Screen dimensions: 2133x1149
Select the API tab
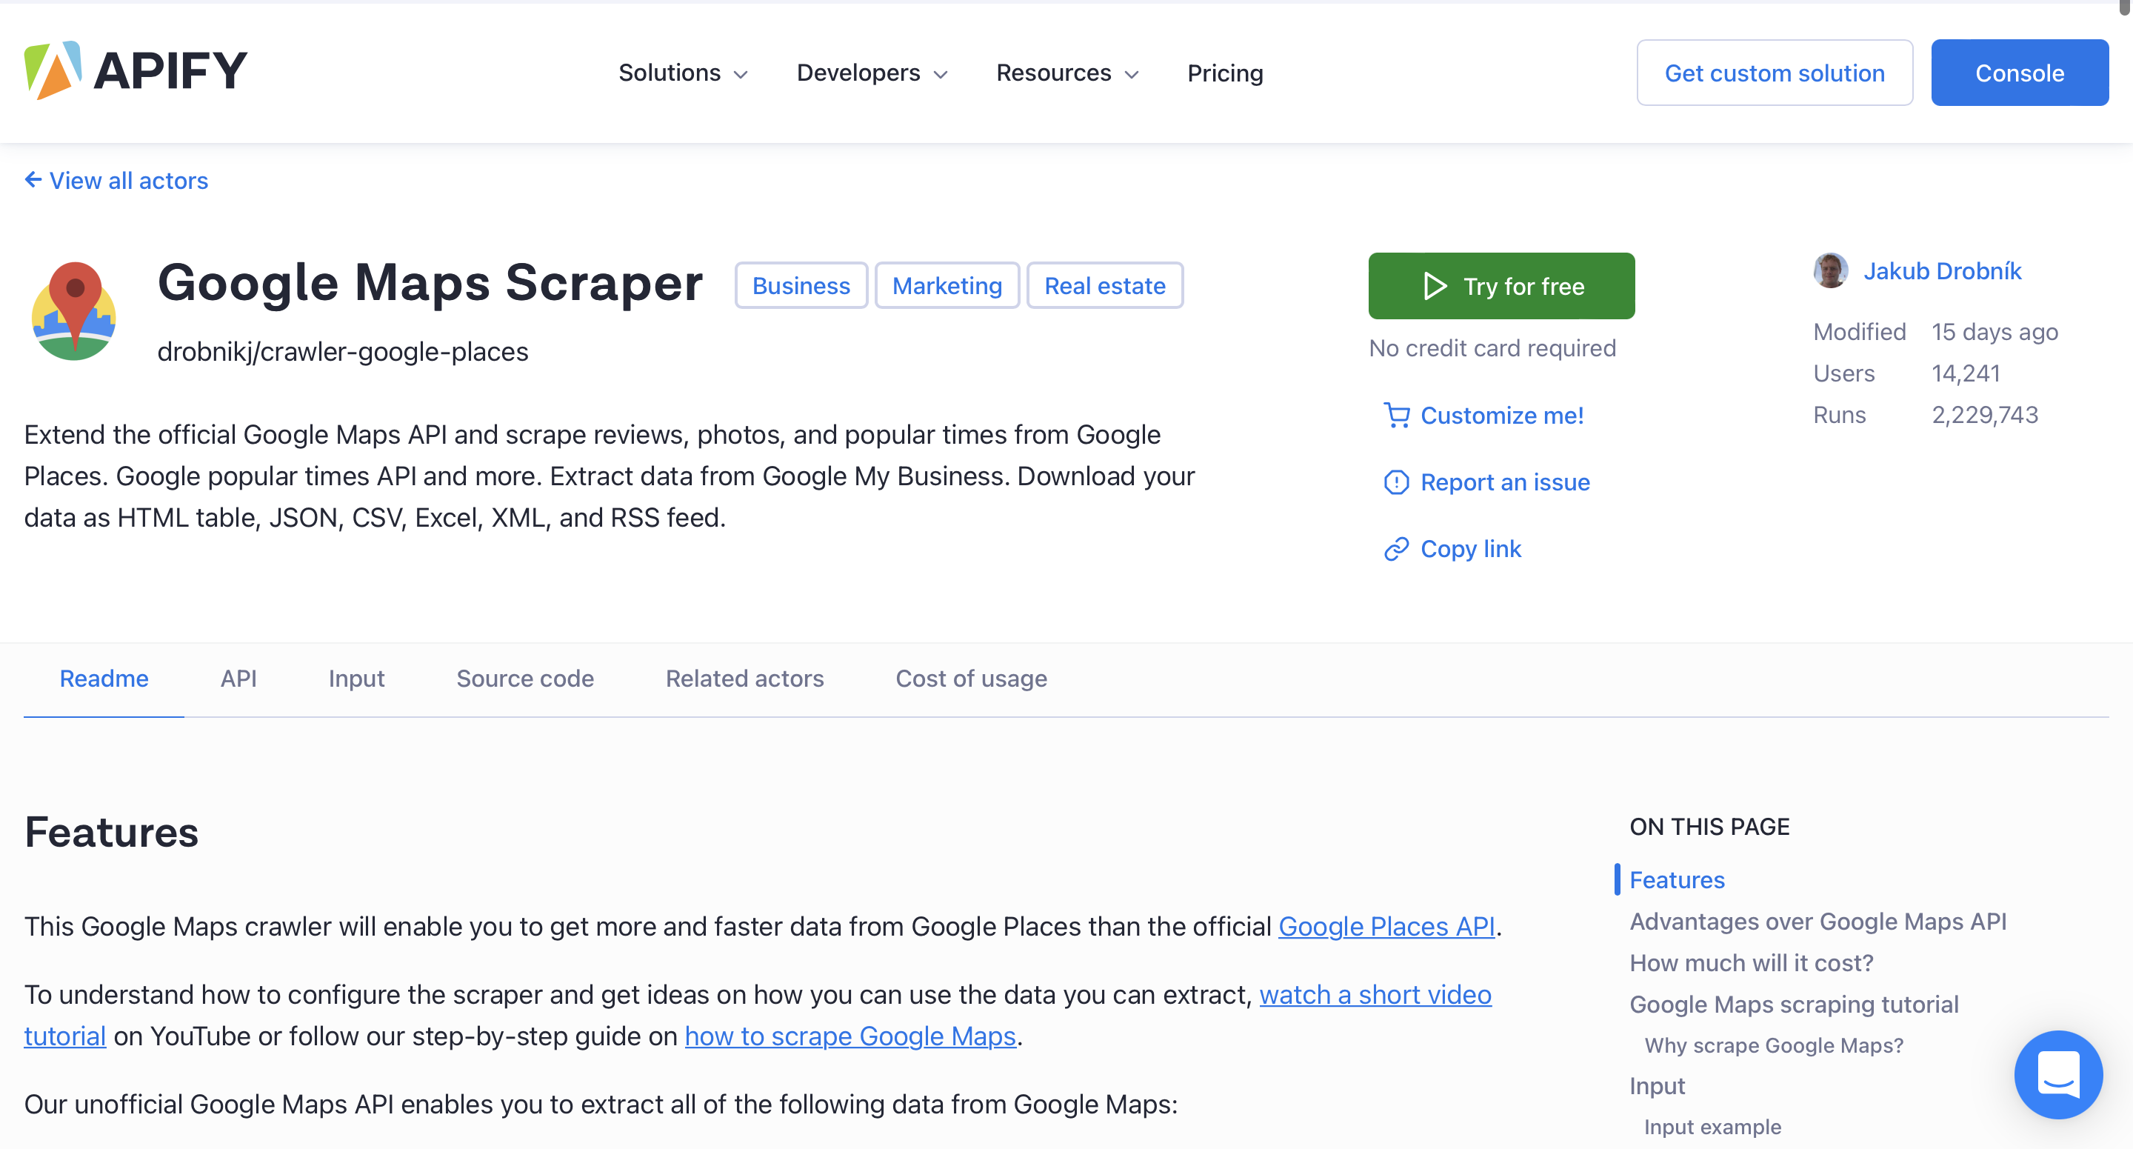click(x=238, y=679)
